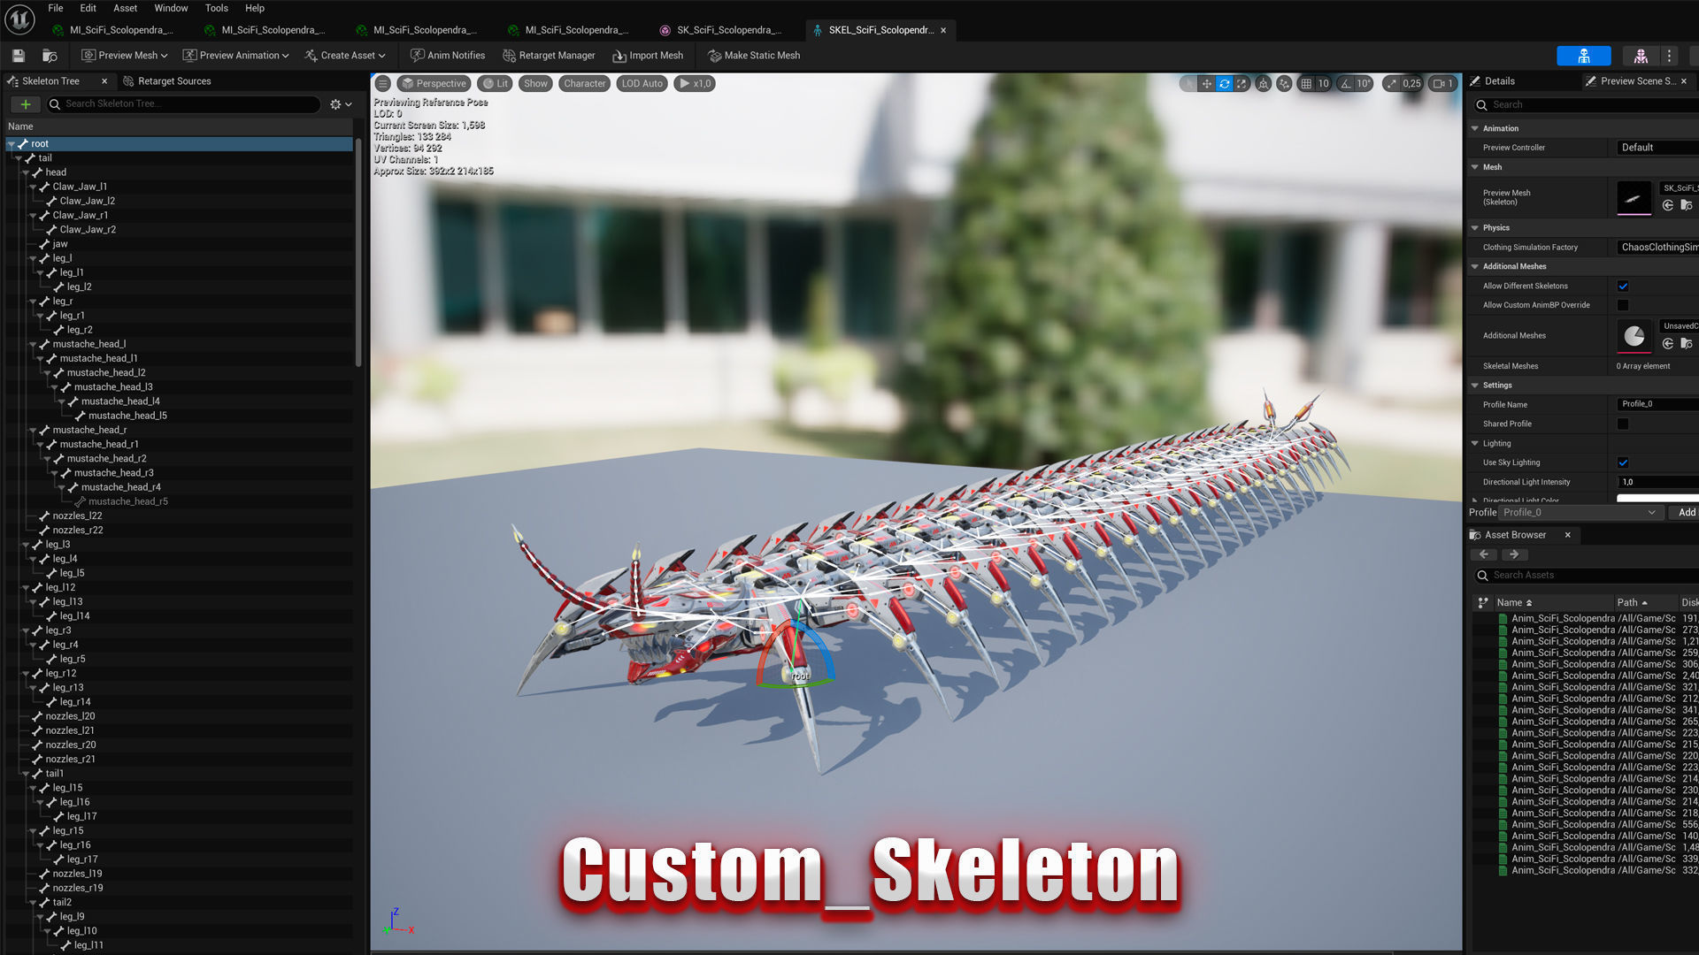Image resolution: width=1699 pixels, height=955 pixels.
Task: Select the scale gizmo tool
Action: tap(1242, 83)
